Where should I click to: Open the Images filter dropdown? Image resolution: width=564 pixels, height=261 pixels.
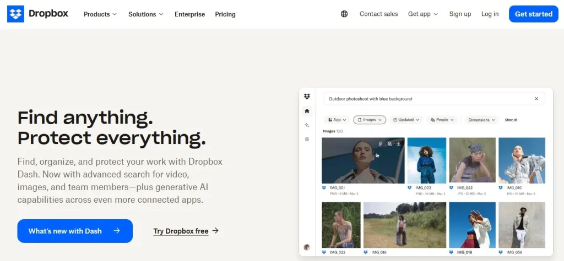[370, 120]
